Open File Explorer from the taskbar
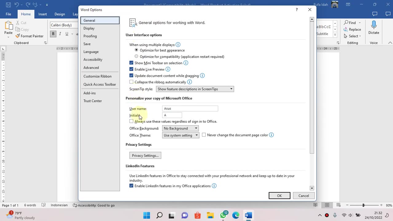Screen dimensions: 393x221 pyautogui.click(x=210, y=215)
